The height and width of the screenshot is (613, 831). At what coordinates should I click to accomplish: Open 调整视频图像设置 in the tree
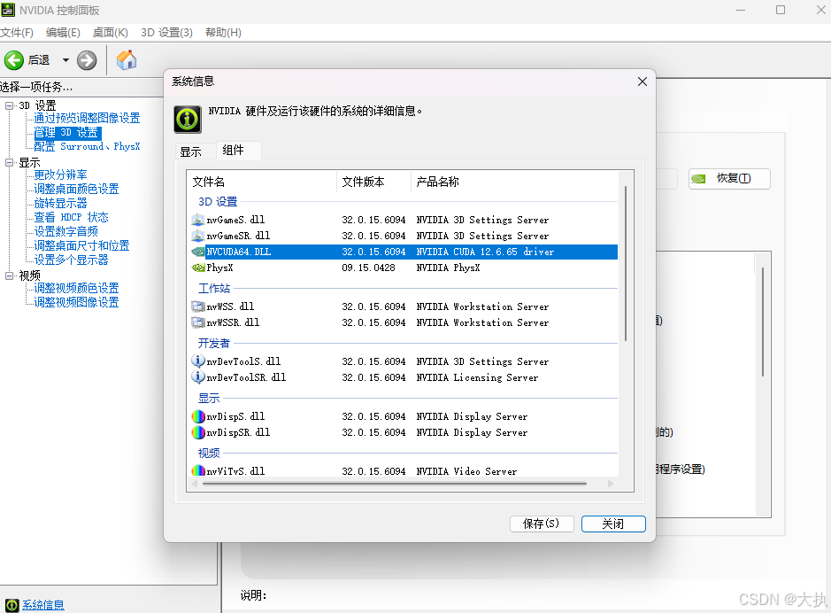click(76, 302)
